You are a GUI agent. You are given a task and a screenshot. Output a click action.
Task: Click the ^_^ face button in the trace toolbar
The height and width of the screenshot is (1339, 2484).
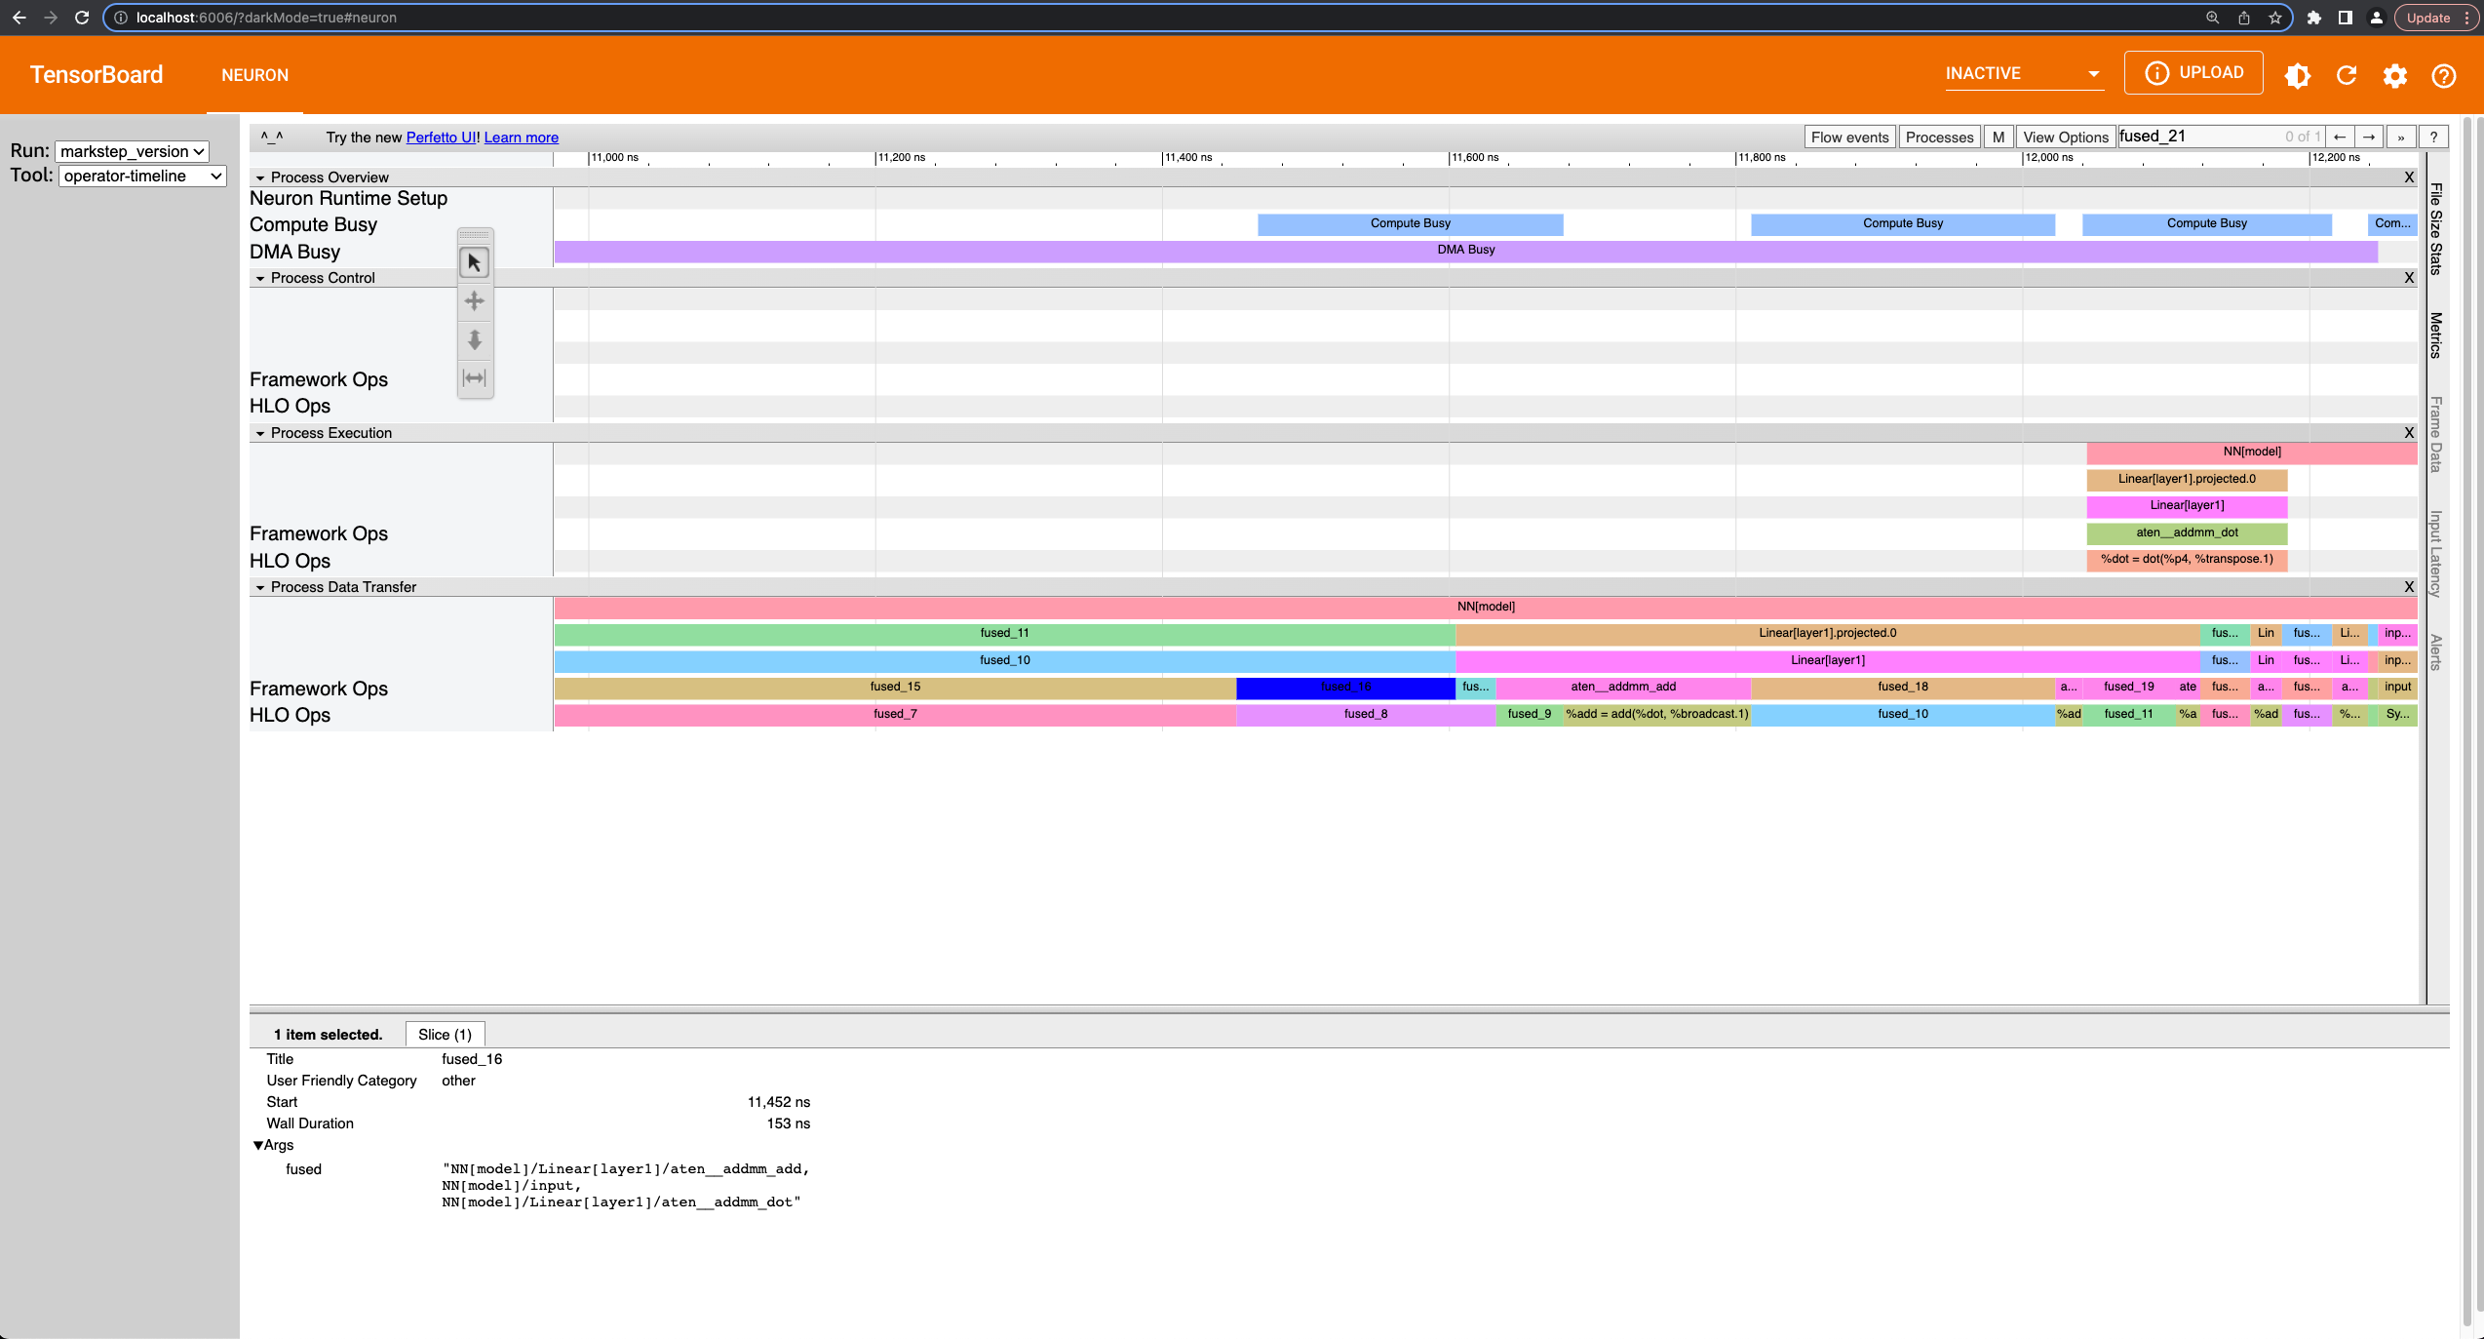(272, 137)
